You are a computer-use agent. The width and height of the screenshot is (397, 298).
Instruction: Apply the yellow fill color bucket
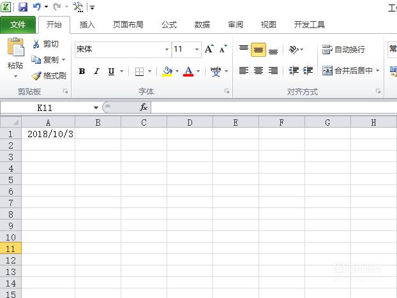[167, 71]
